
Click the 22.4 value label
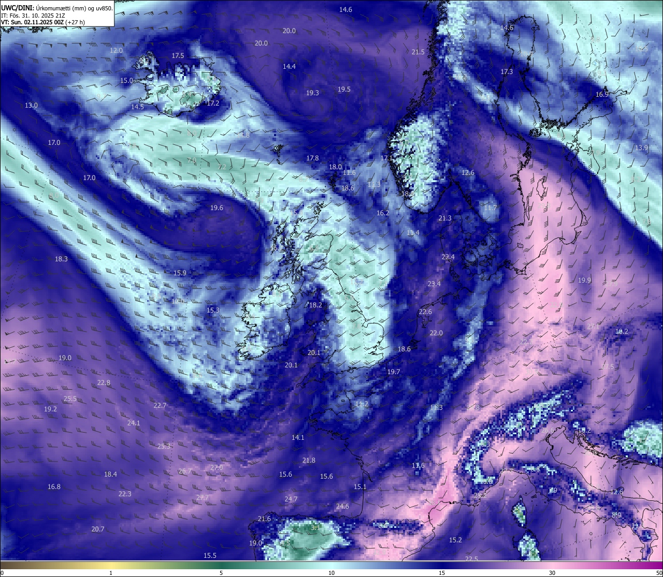click(x=448, y=257)
